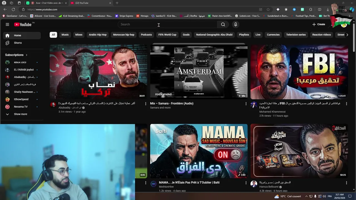Screen dimensions: 356x200
Task: Open the Abulsadiq channel avatar under first video
Action: (53, 104)
